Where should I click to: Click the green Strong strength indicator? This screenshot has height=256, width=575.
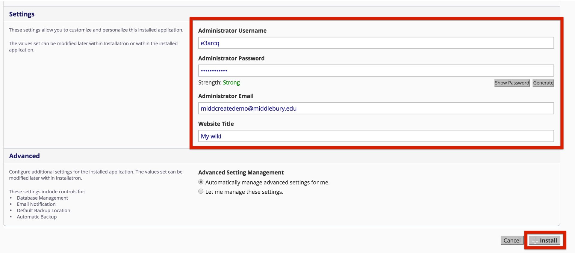tap(231, 82)
